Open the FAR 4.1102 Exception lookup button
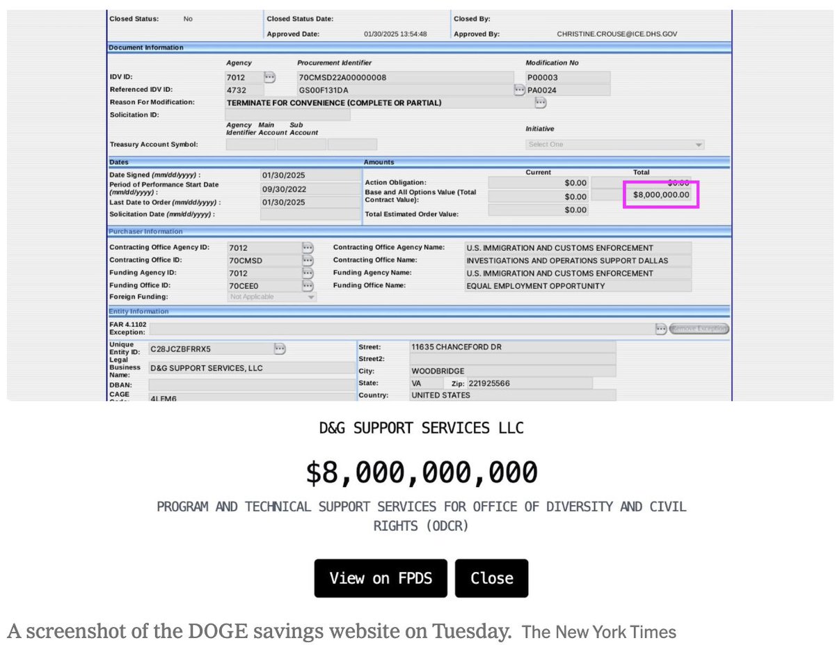 pos(661,329)
